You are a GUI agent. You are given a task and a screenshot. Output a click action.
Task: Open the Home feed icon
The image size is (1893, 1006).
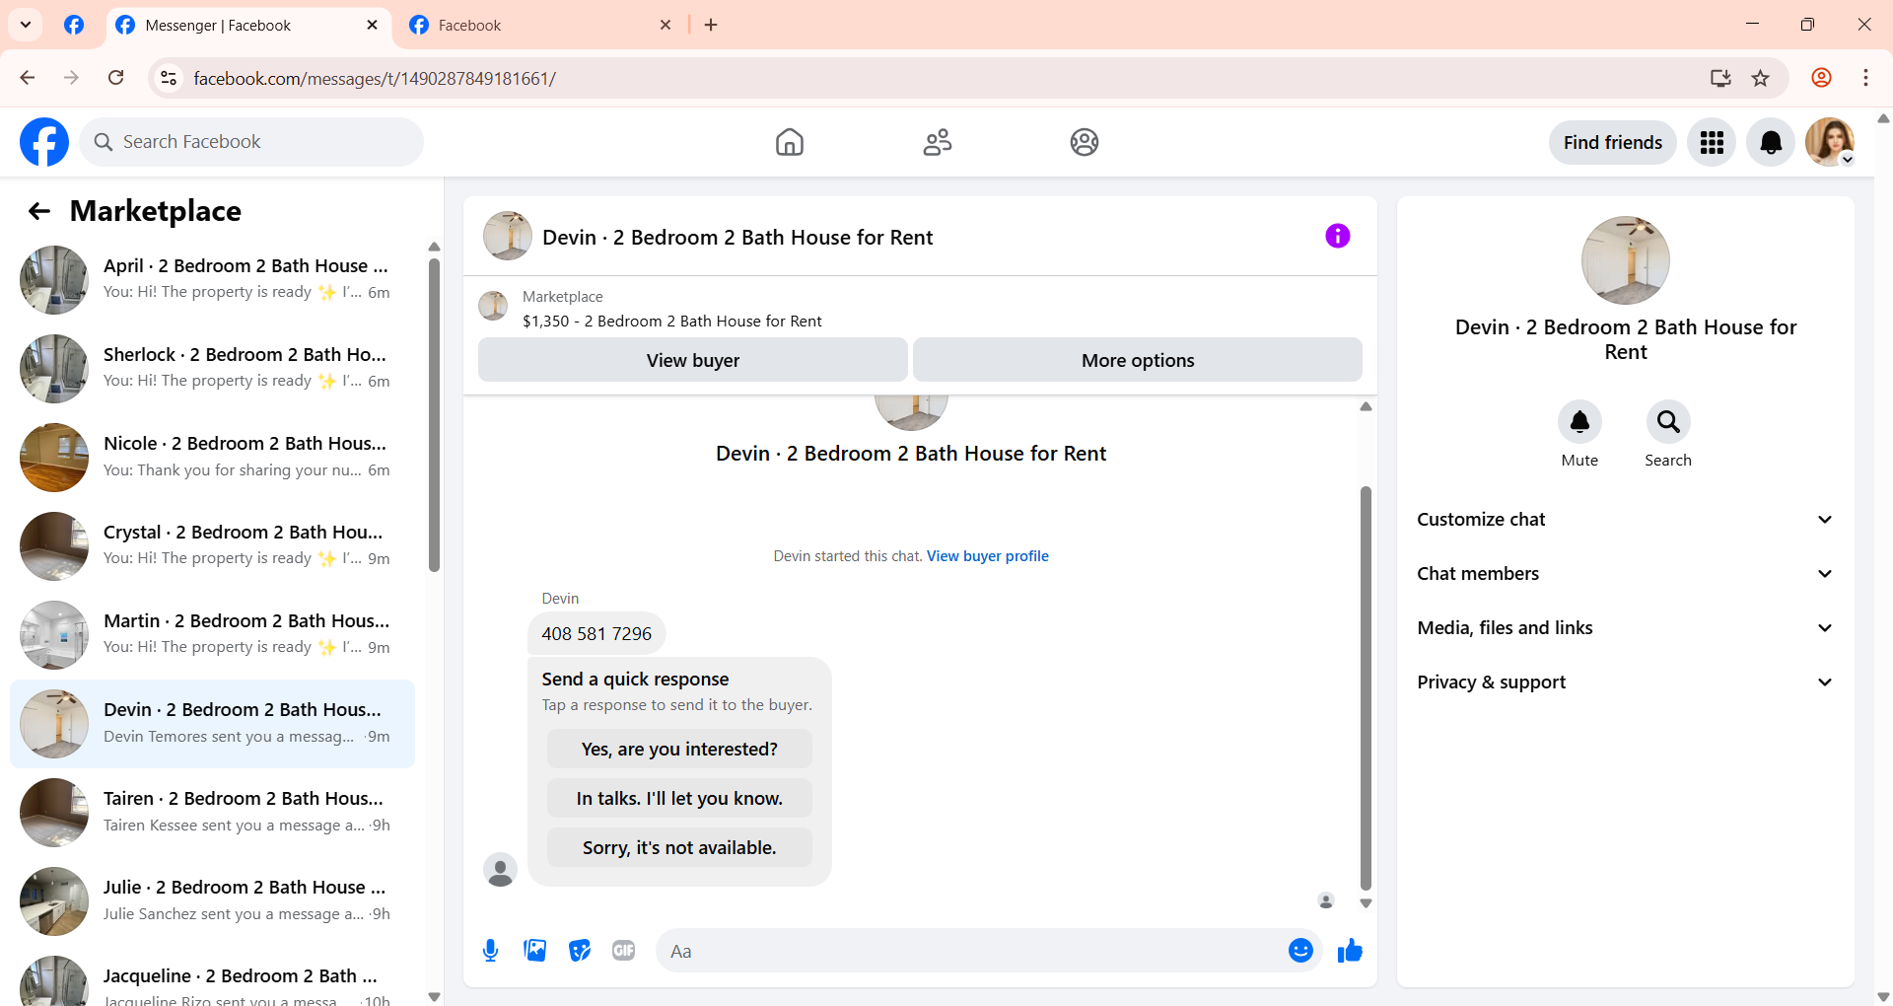pyautogui.click(x=790, y=142)
